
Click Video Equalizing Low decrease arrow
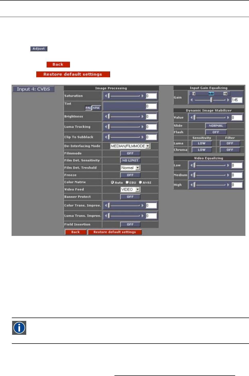tap(191, 165)
